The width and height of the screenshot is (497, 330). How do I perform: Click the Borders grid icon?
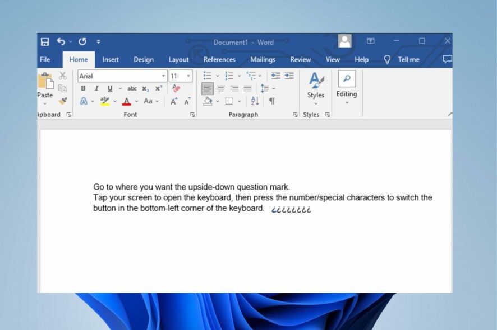pos(229,101)
